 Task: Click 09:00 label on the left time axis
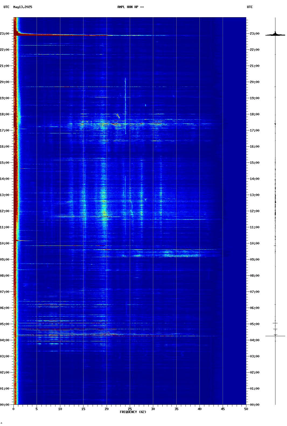pyautogui.click(x=5, y=260)
